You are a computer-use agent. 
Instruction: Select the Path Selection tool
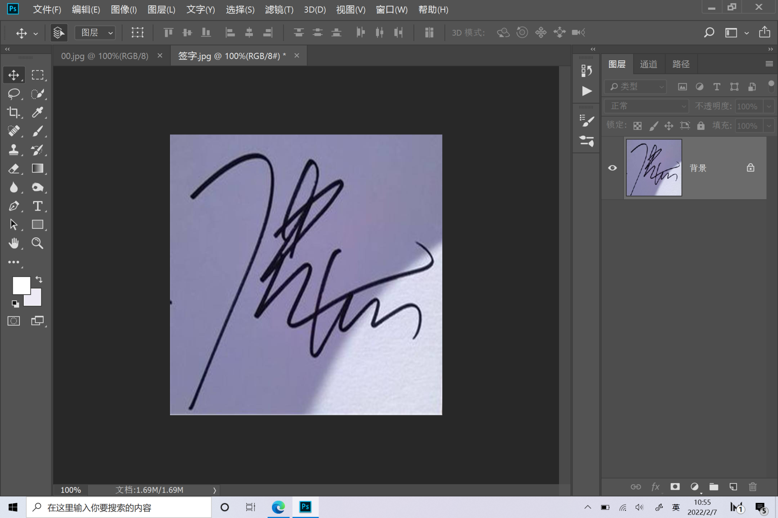coord(14,225)
